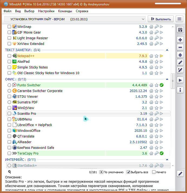Click the play arrow for Sumatra PDF
This screenshot has width=187, height=193.
[x=161, y=102]
